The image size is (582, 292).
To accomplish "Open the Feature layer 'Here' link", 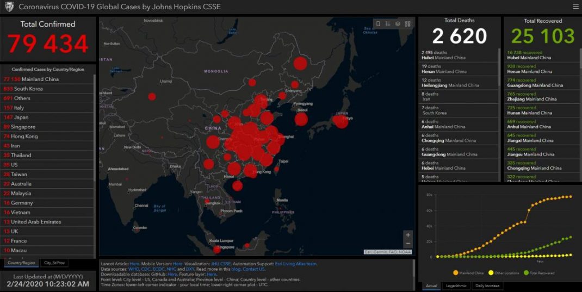I will (x=211, y=274).
